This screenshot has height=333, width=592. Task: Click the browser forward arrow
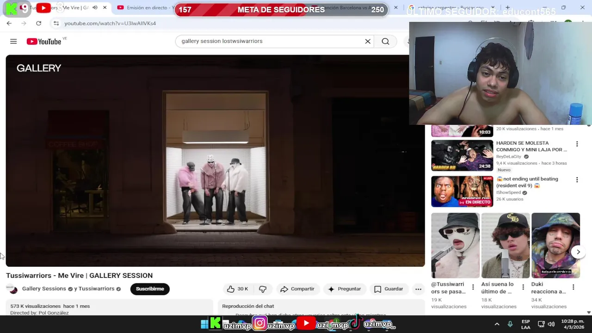(24, 23)
